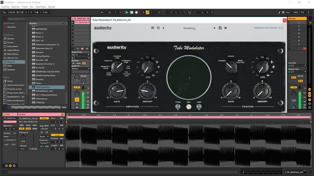Open the Beats warp mode dropdown
The height and width of the screenshot is (176, 314).
(44, 137)
